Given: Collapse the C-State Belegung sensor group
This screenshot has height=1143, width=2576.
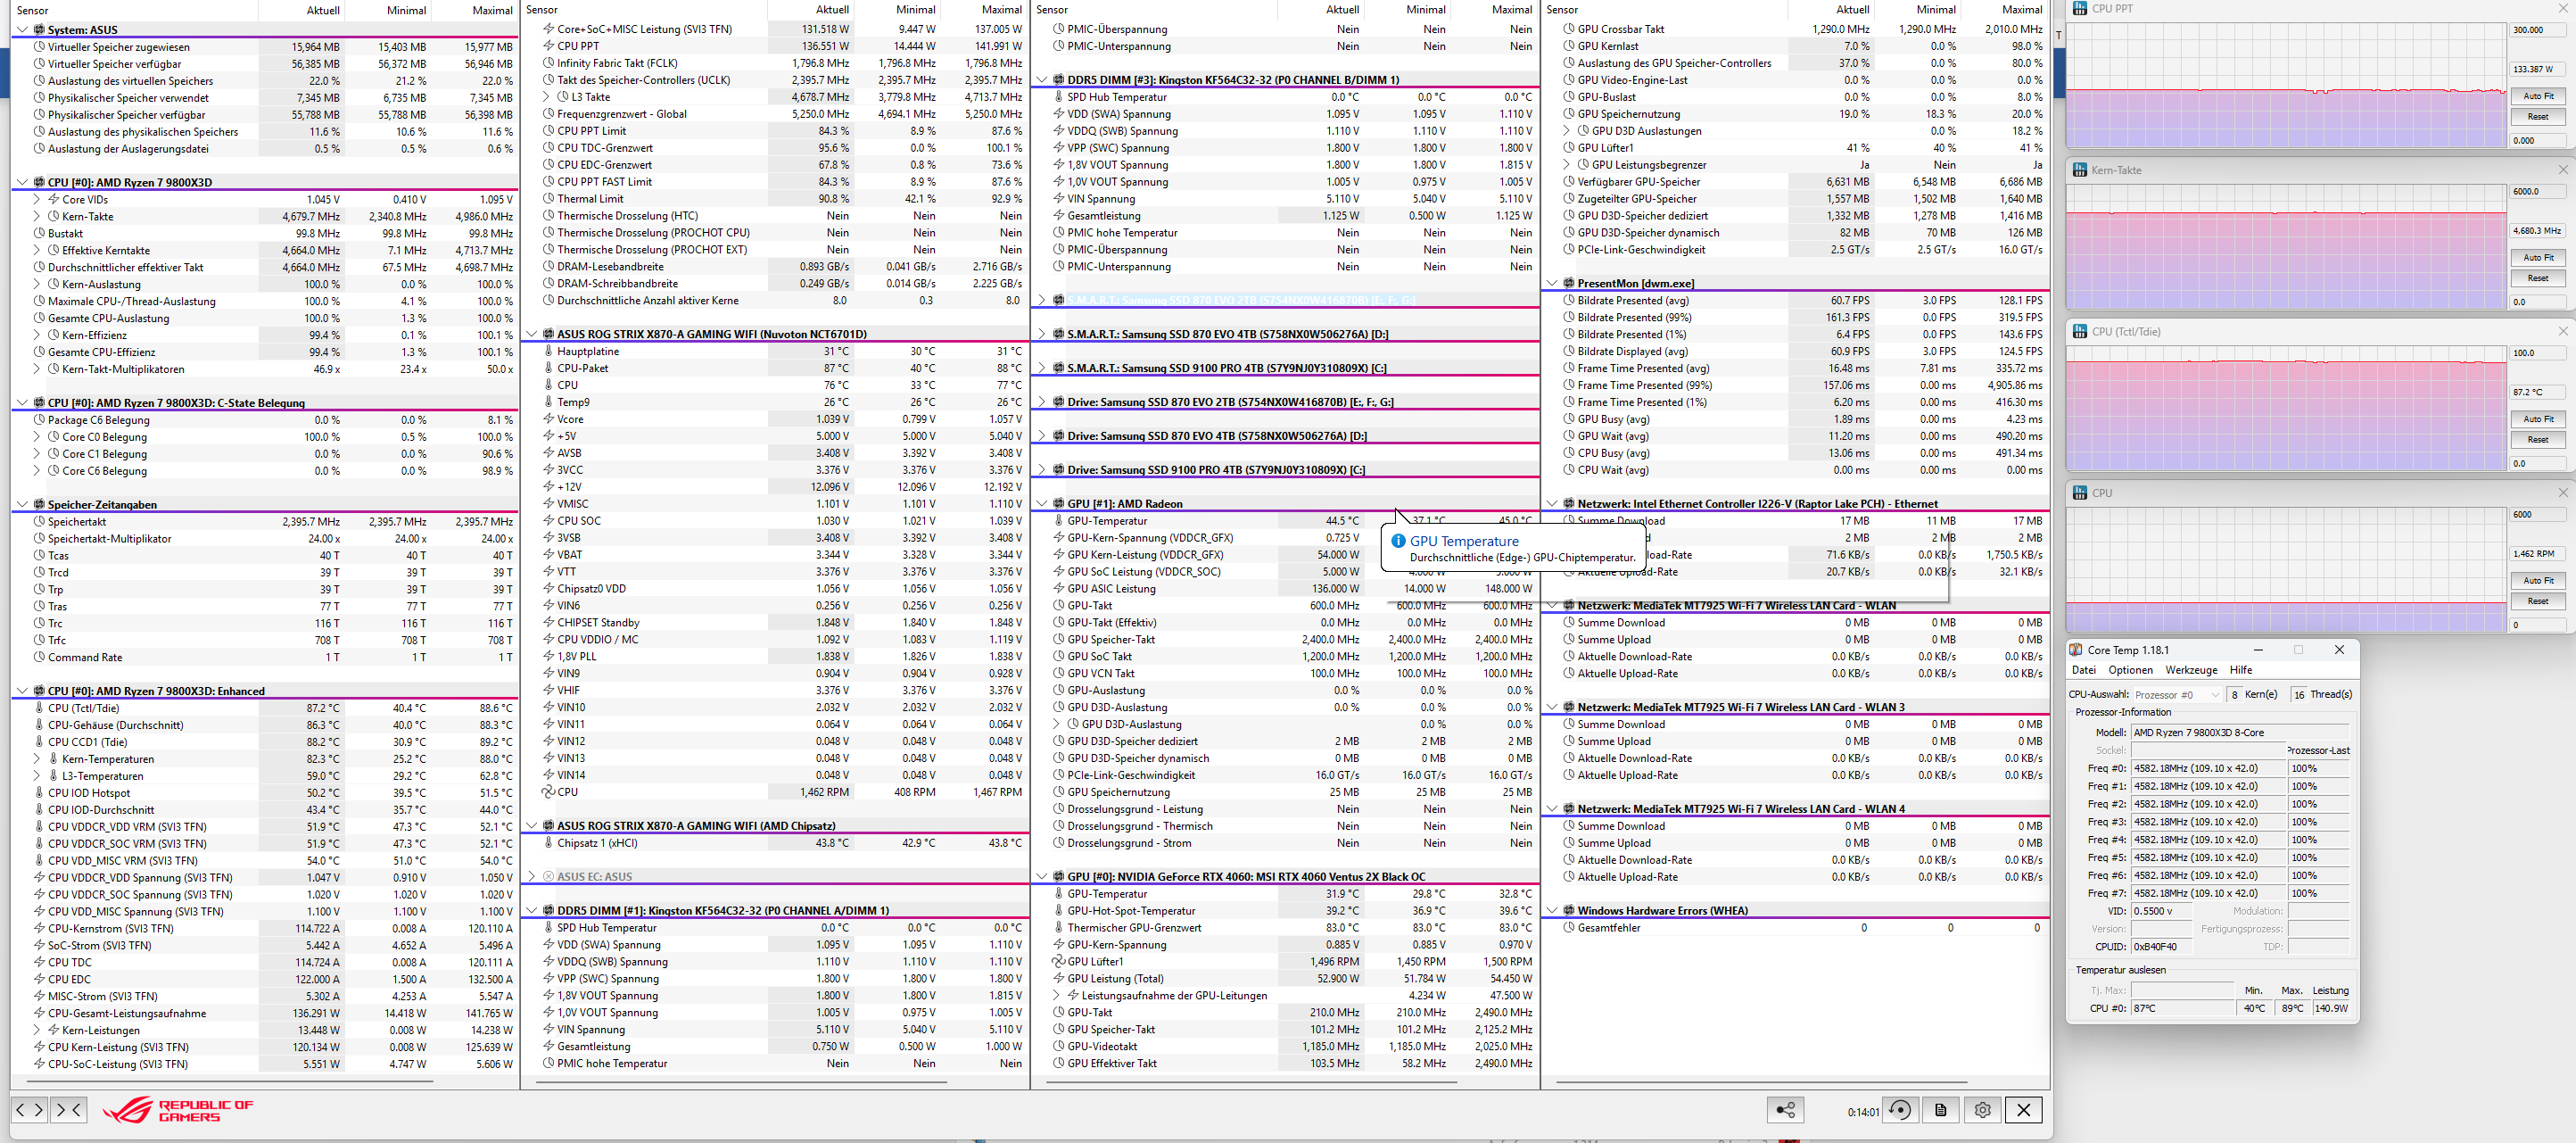Looking at the screenshot, I should click(22, 403).
